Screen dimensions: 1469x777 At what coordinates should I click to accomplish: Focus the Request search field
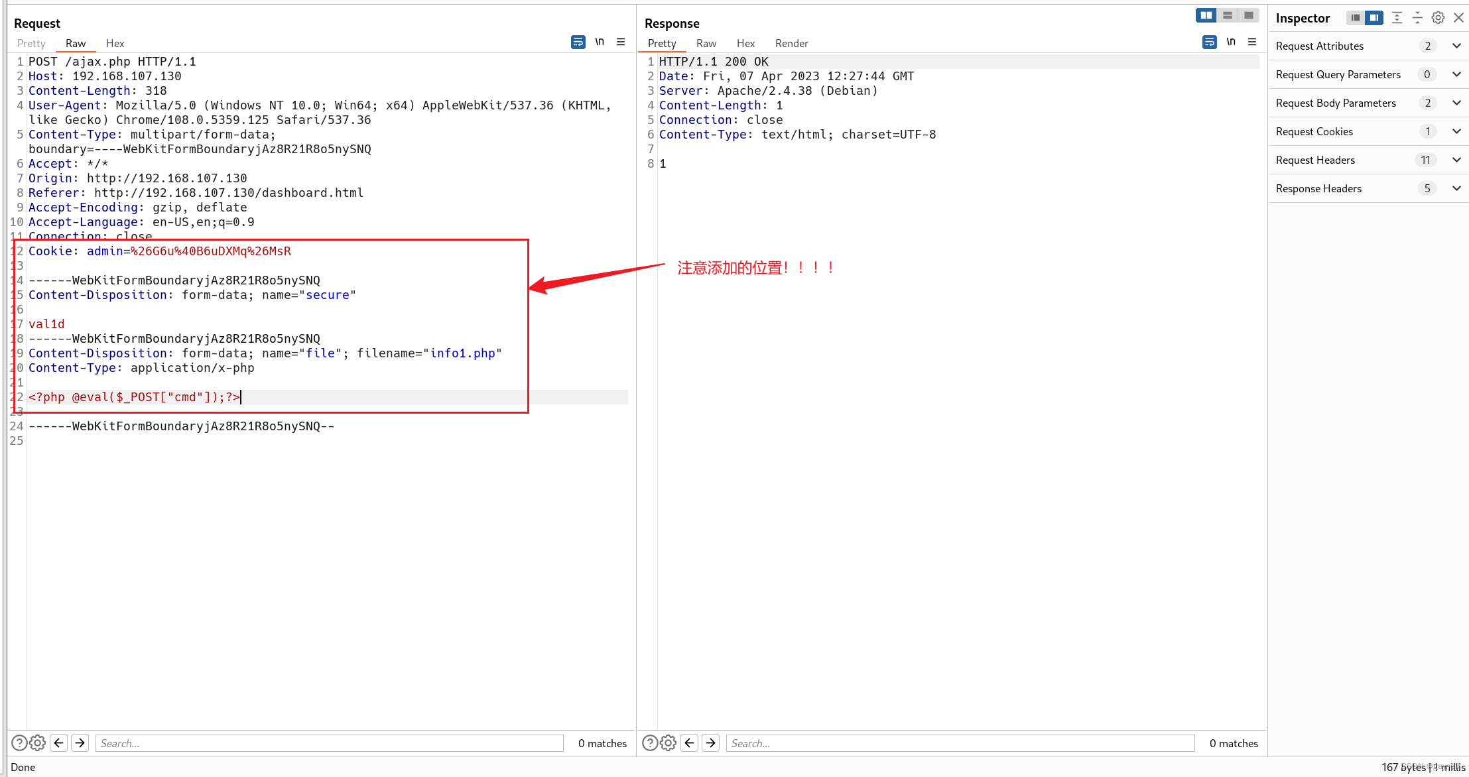[330, 743]
